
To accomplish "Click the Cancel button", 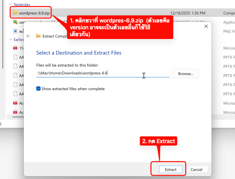I will (x=196, y=169).
